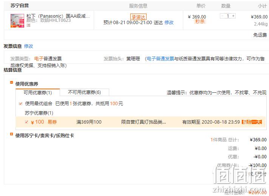Open the Panasonic lamp product thumbnail
This screenshot has width=269, height=196.
17,21
